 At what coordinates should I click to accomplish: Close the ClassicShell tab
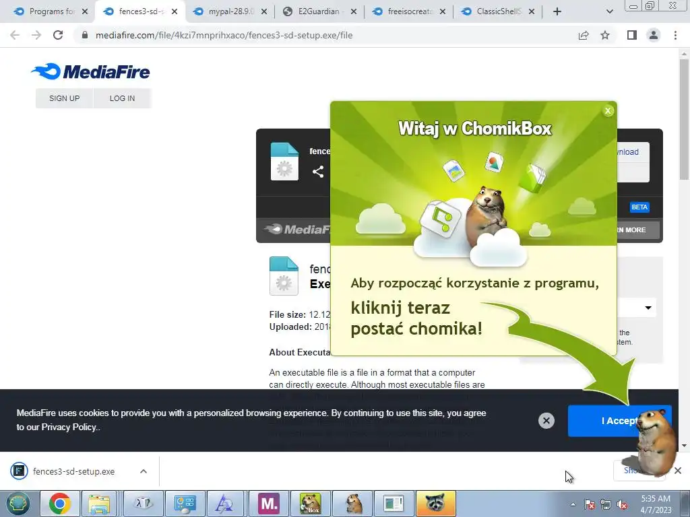(x=532, y=11)
